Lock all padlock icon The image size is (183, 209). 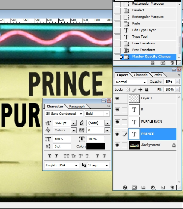tap(147, 90)
